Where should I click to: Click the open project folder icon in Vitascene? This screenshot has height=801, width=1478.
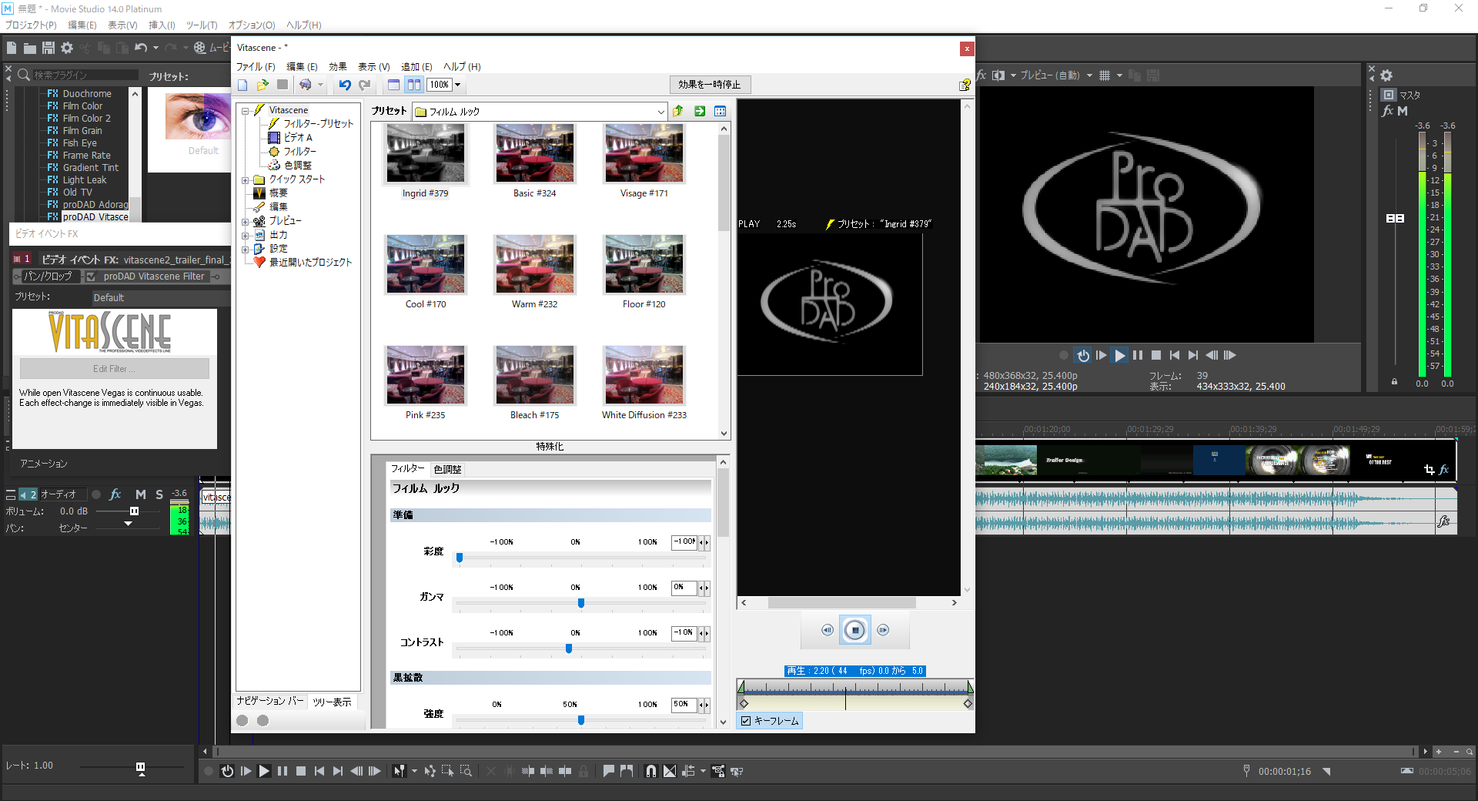(262, 85)
